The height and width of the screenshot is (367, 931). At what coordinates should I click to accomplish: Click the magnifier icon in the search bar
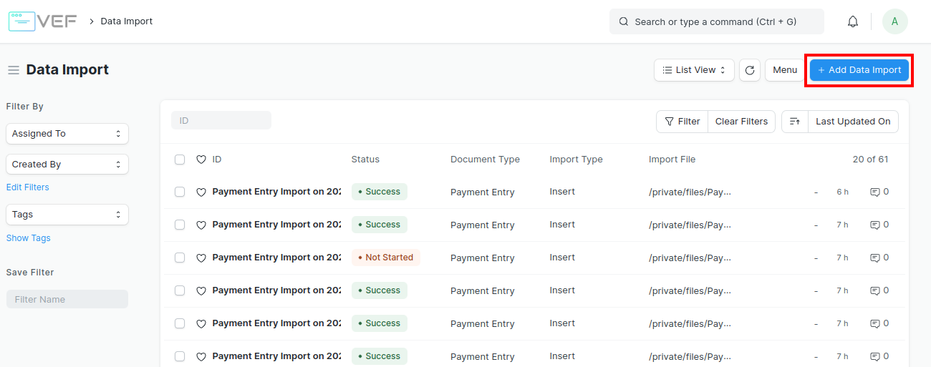point(624,21)
